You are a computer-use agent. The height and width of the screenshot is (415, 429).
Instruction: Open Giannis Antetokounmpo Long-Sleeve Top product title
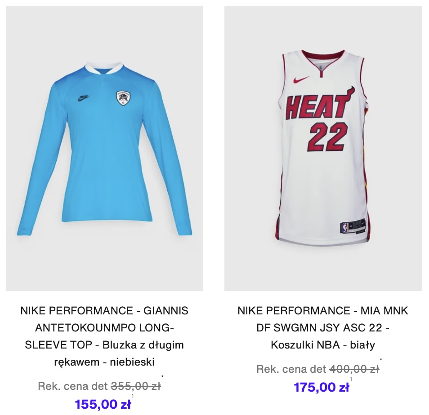(104, 336)
